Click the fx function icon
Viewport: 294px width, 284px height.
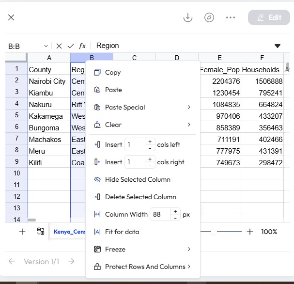point(82,46)
